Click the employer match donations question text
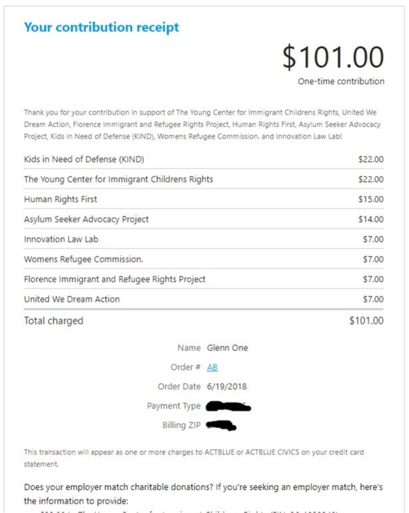This screenshot has height=513, width=409. click(204, 493)
